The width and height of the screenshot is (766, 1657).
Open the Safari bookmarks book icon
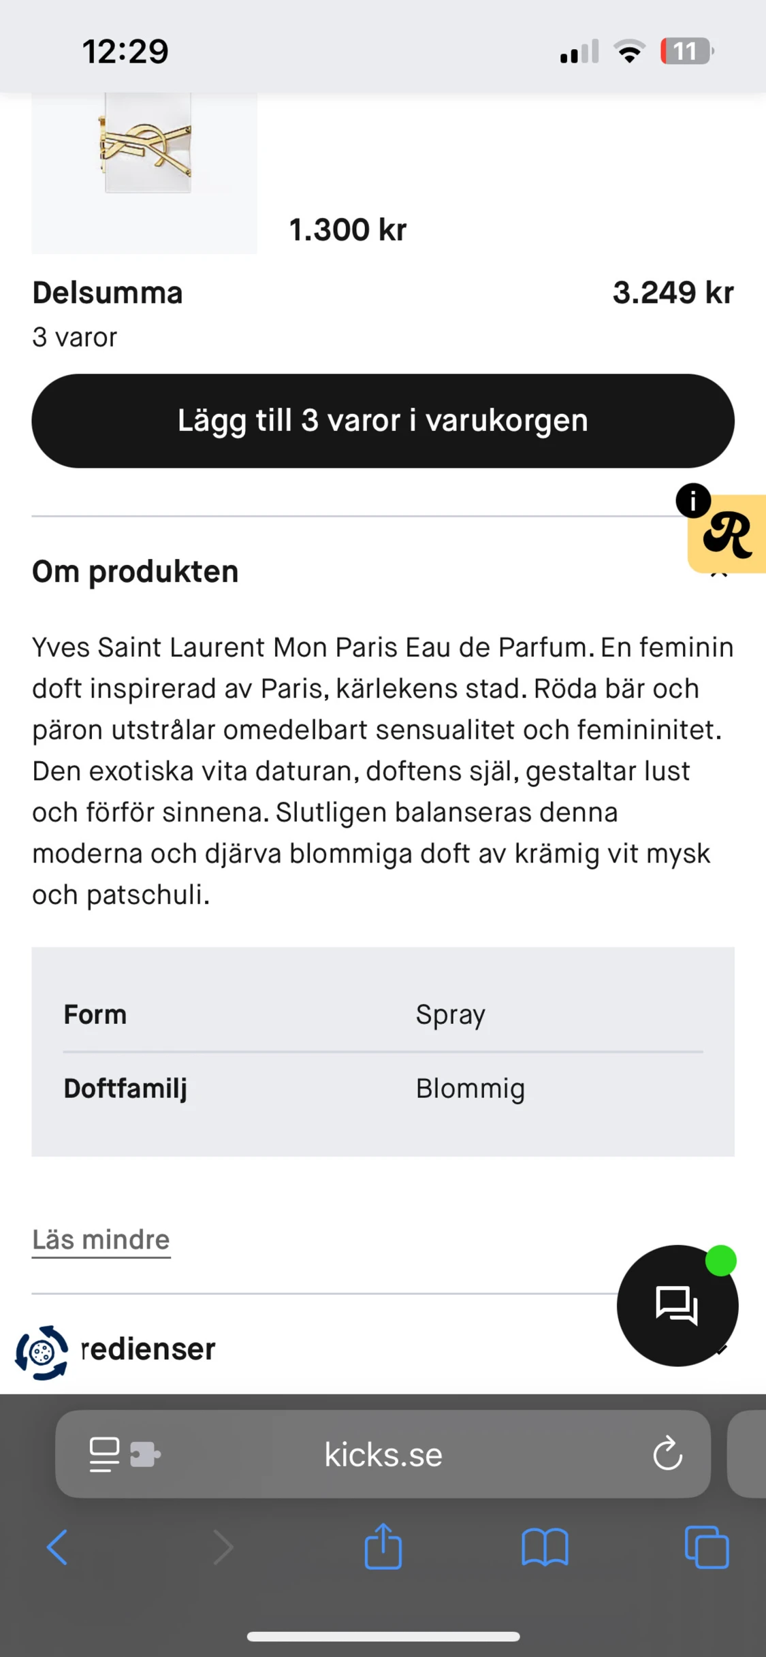tap(545, 1547)
